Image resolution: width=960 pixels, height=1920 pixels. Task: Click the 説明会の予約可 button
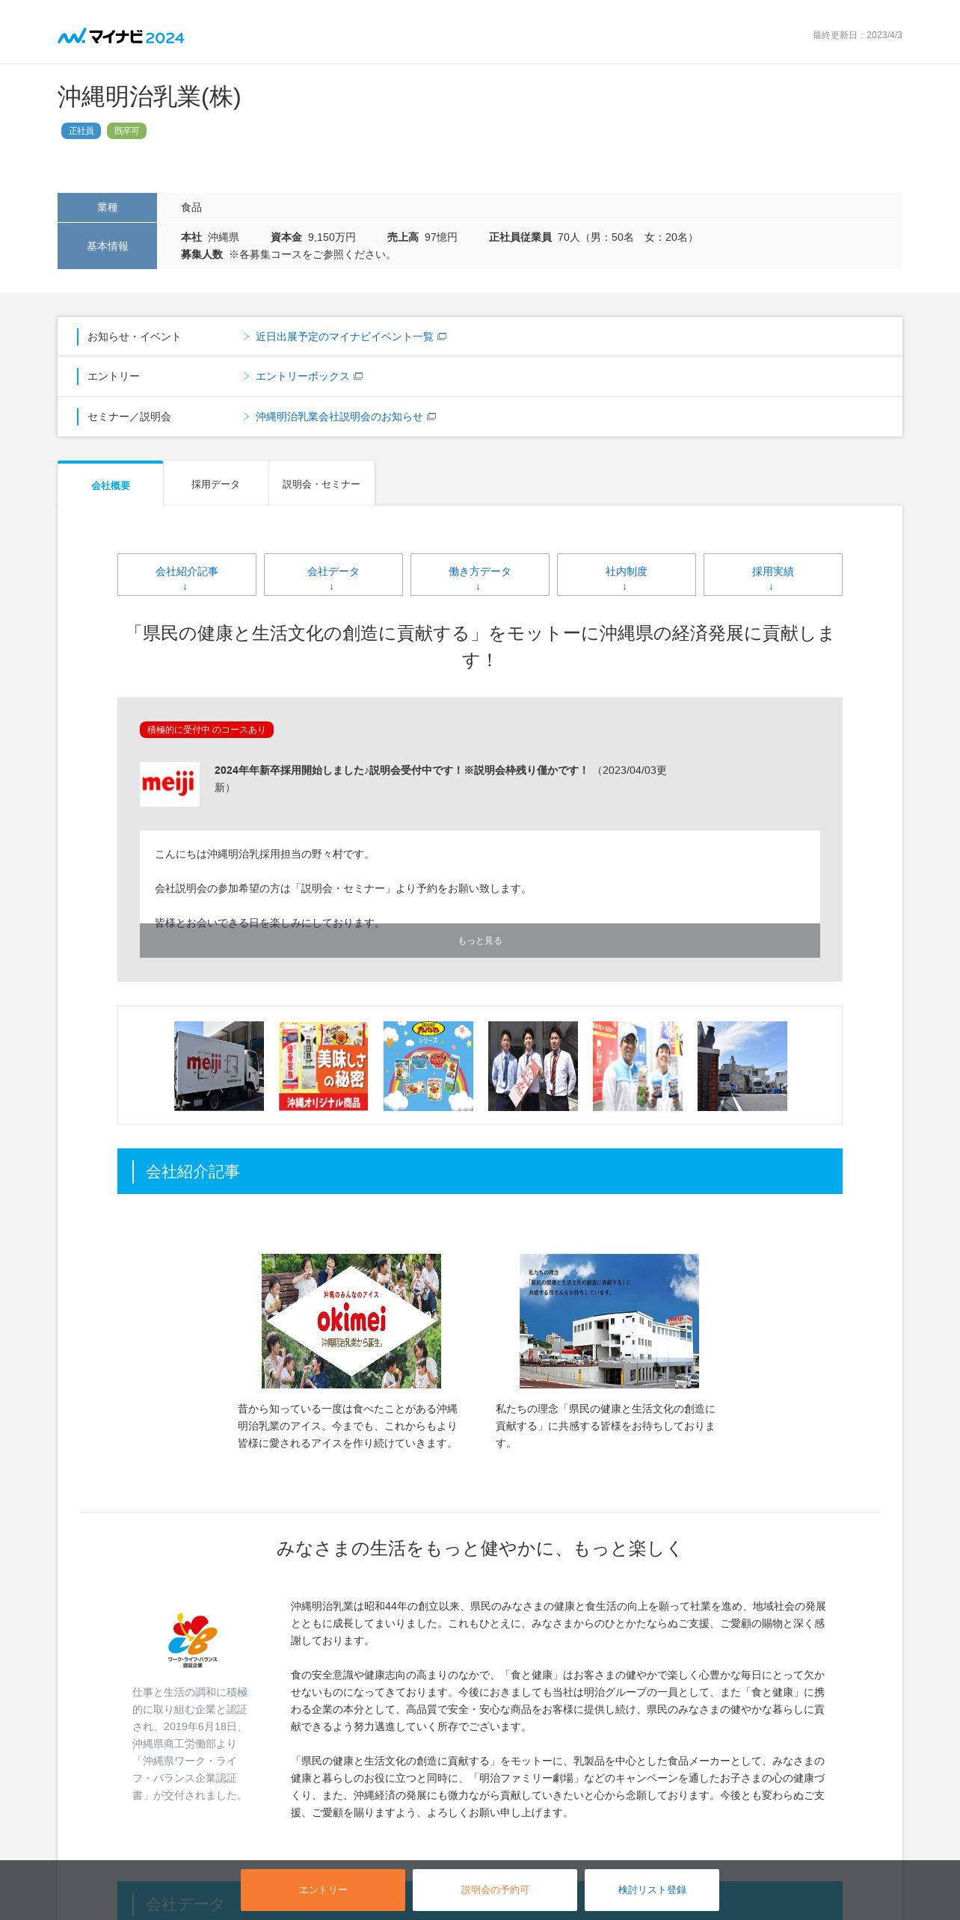[495, 1889]
